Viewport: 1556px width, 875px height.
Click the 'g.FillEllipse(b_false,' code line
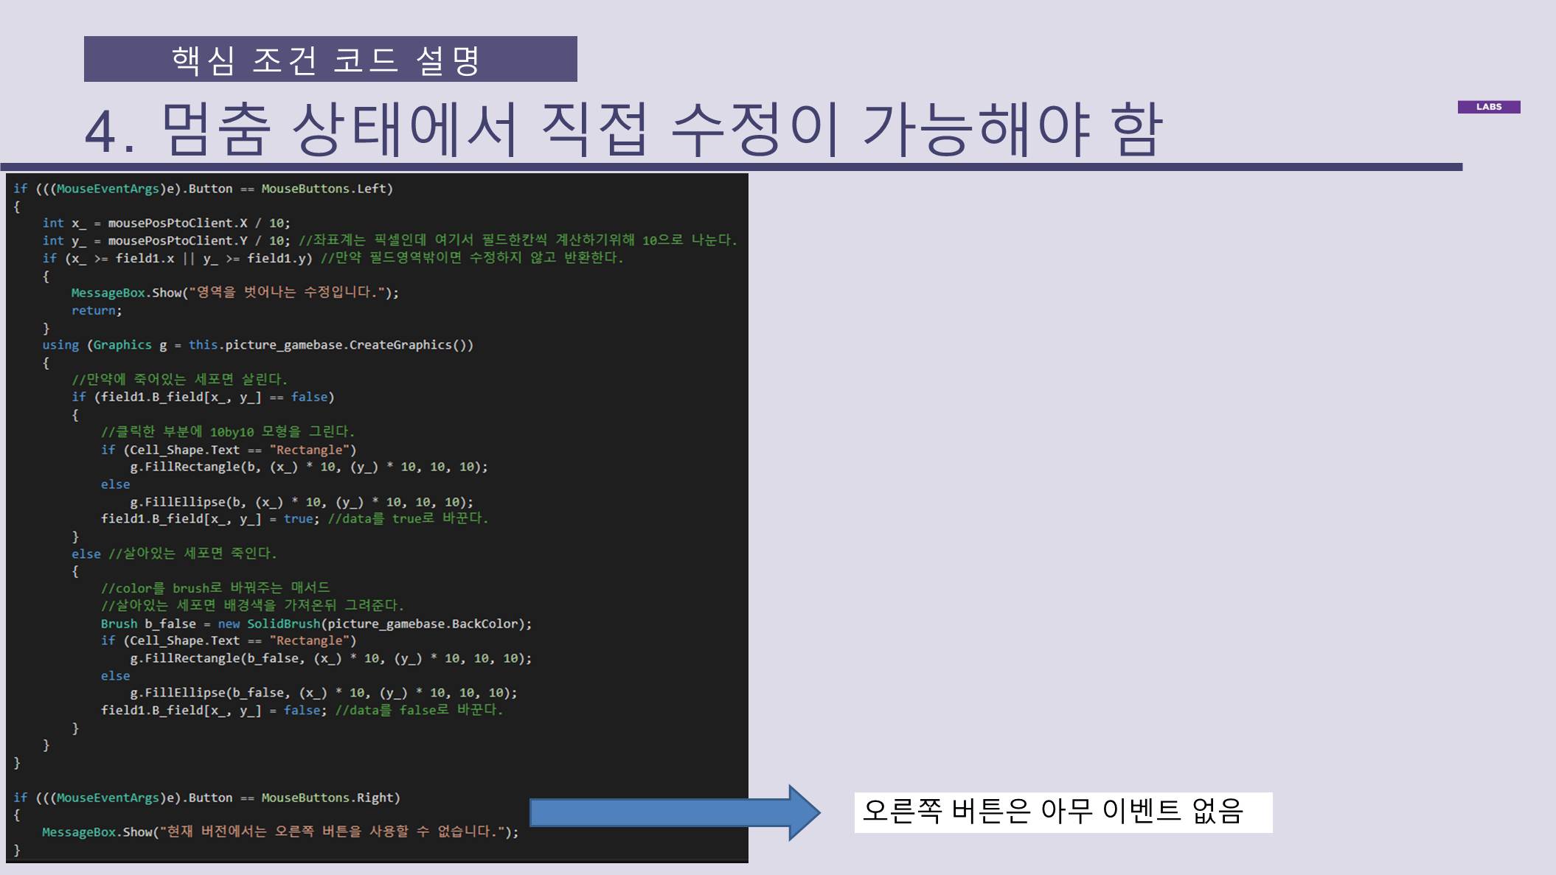(323, 693)
